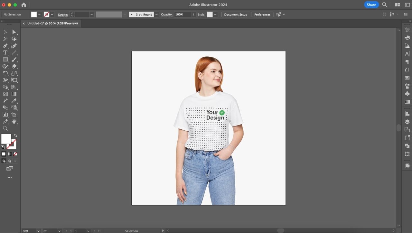This screenshot has width=412, height=233.
Task: Choose the Rectangle tool
Action: point(5,60)
